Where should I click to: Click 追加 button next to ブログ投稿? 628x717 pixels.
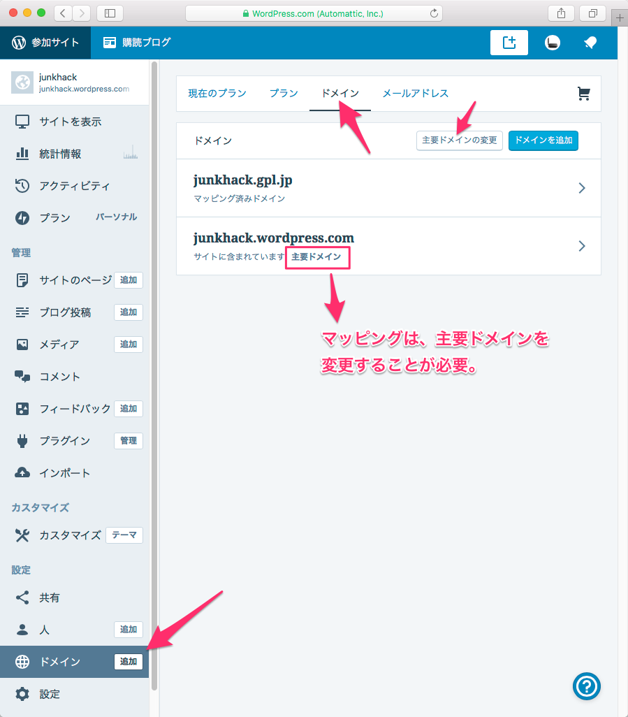click(129, 312)
